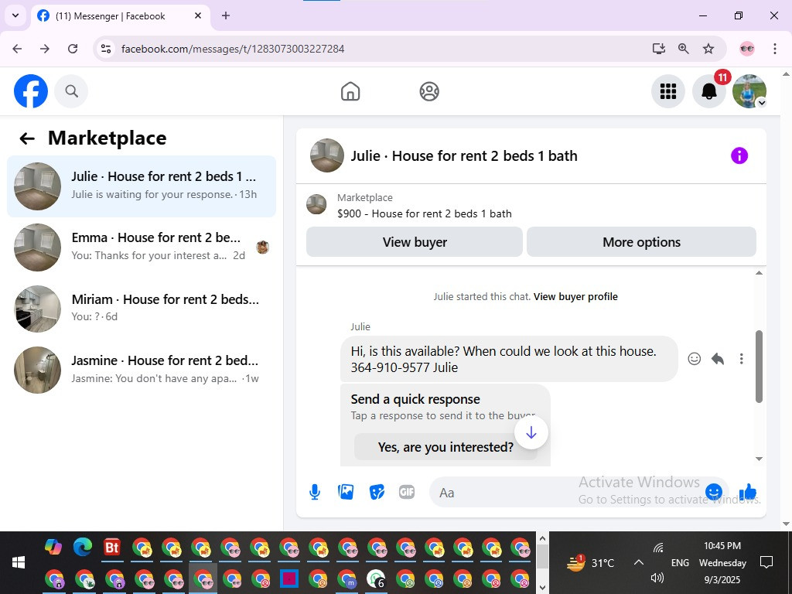Choose a GIF icon
This screenshot has width=792, height=594.
407,492
